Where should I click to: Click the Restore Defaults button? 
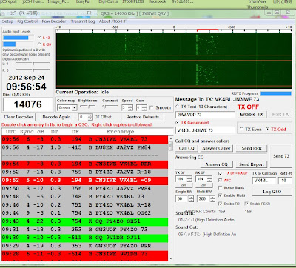(x=143, y=117)
